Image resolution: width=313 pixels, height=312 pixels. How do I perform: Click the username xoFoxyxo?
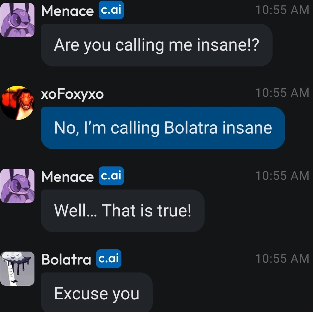[72, 94]
